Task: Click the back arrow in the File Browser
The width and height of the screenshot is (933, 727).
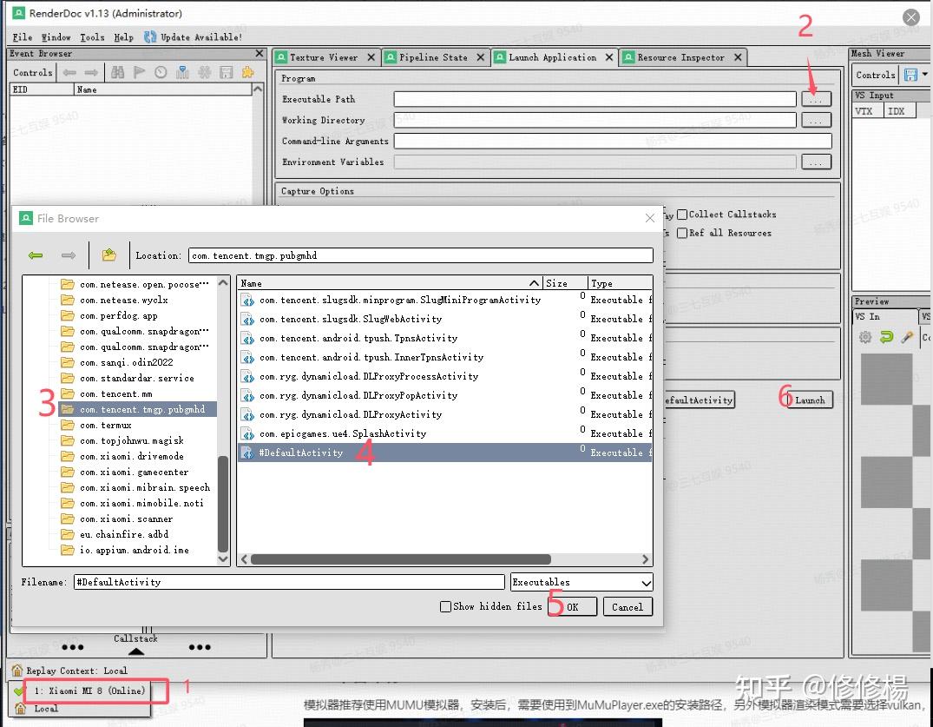Action: click(x=35, y=254)
